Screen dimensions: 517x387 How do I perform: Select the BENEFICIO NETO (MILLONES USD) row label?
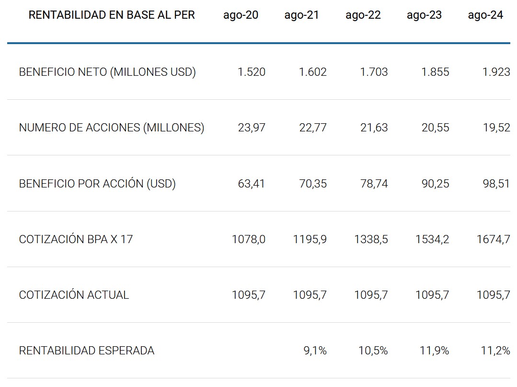107,72
